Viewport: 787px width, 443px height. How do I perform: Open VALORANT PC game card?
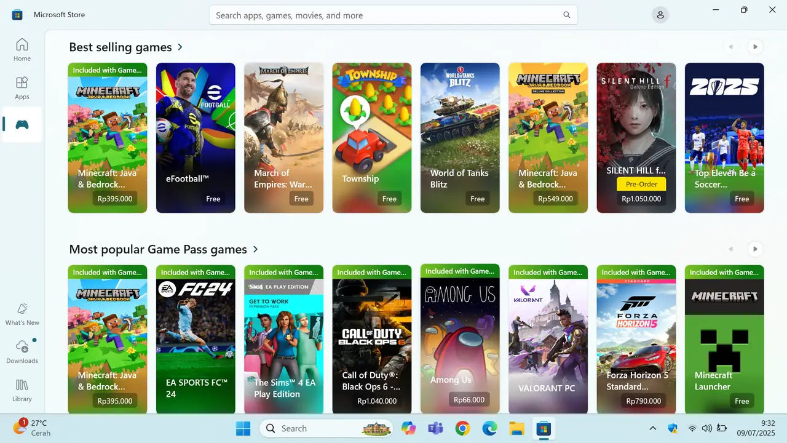[x=548, y=340]
